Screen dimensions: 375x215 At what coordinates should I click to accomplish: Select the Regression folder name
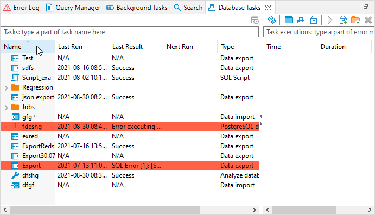(37, 87)
